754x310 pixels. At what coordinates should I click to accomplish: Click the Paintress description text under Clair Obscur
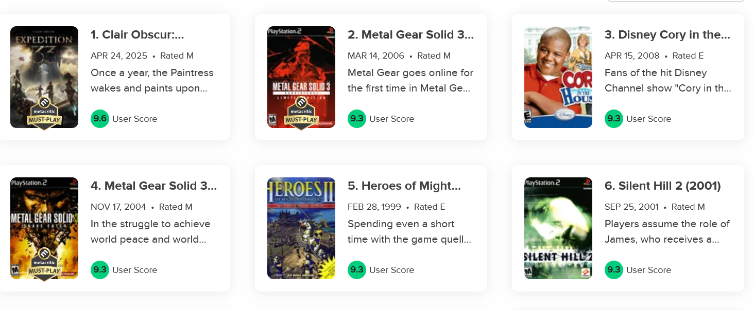click(152, 81)
